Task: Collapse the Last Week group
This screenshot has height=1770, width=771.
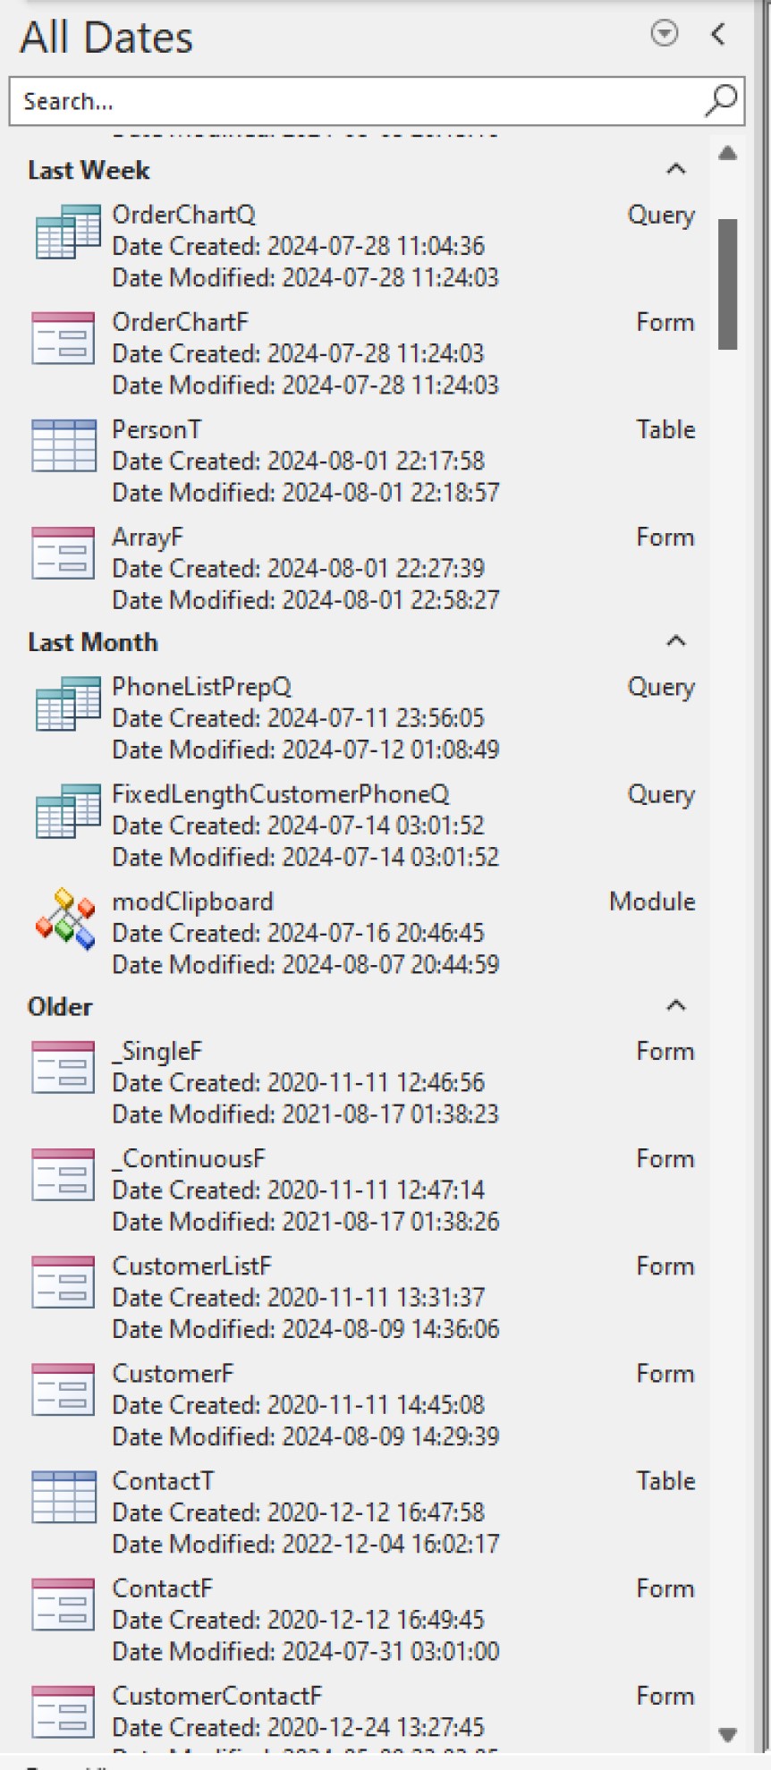Action: 675,169
